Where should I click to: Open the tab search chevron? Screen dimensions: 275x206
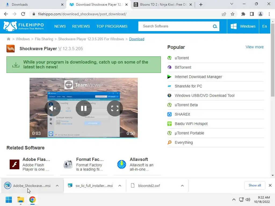point(232,4)
